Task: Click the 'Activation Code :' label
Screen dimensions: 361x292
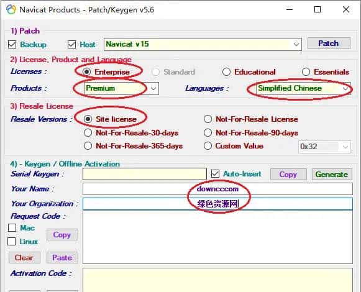Action: (41, 273)
